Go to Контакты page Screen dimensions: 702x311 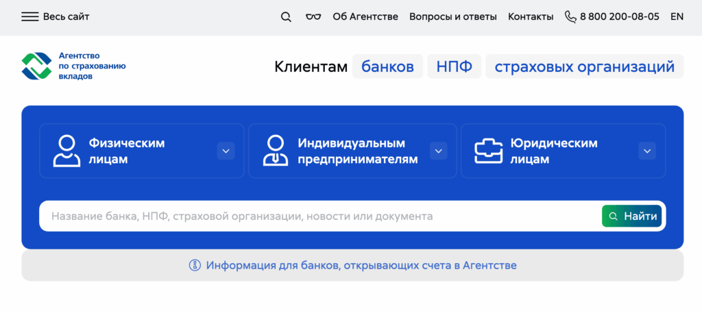click(531, 17)
